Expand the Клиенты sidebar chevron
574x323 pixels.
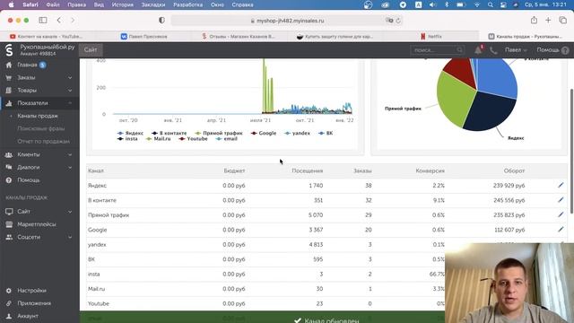[x=70, y=154]
